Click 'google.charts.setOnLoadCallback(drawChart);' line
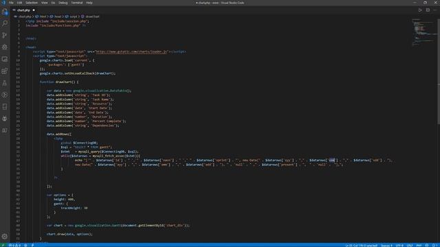The height and width of the screenshot is (247, 440). tap(78, 73)
